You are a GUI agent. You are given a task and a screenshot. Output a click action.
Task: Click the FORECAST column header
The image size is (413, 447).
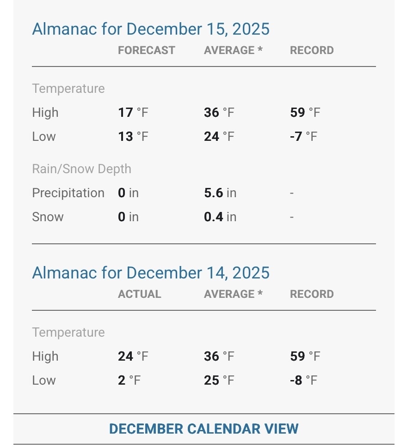point(146,50)
